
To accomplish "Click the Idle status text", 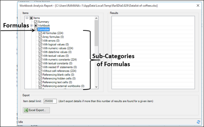I will (x=20, y=122).
